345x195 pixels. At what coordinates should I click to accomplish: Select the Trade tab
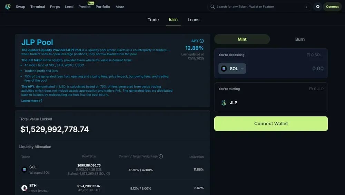(153, 20)
